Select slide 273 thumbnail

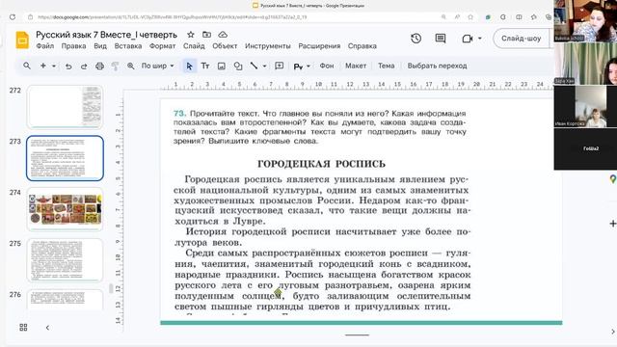[x=65, y=158]
